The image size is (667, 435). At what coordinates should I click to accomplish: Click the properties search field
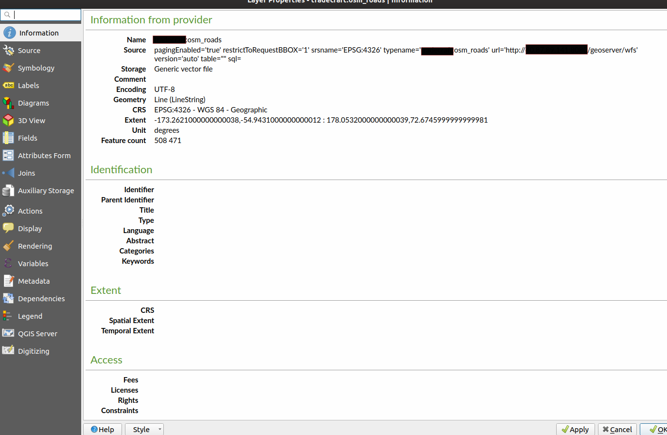pos(41,15)
